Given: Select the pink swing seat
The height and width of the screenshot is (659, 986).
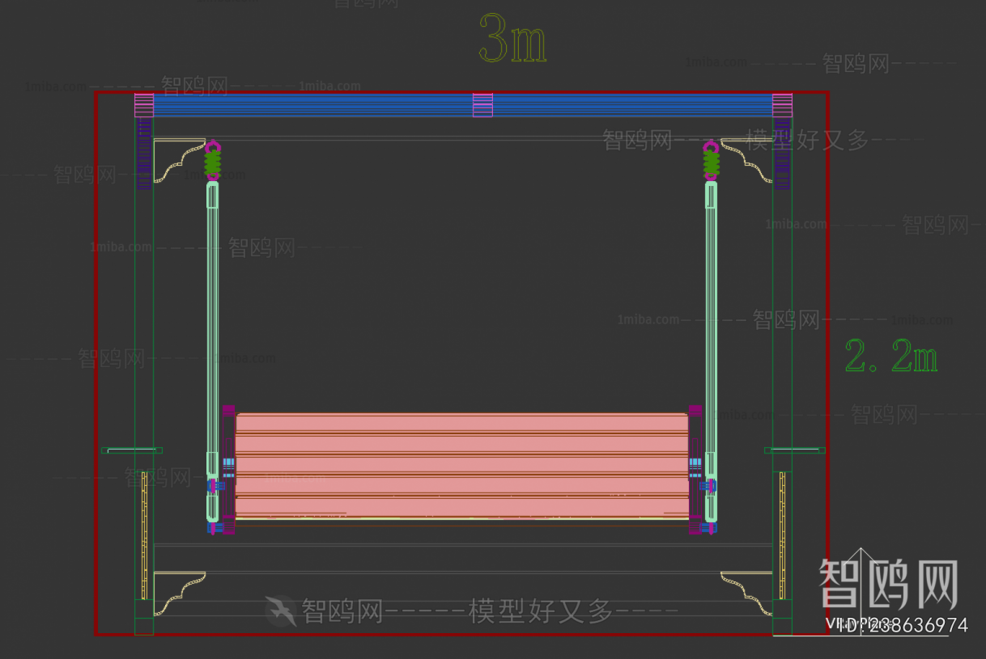Looking at the screenshot, I should (x=461, y=465).
